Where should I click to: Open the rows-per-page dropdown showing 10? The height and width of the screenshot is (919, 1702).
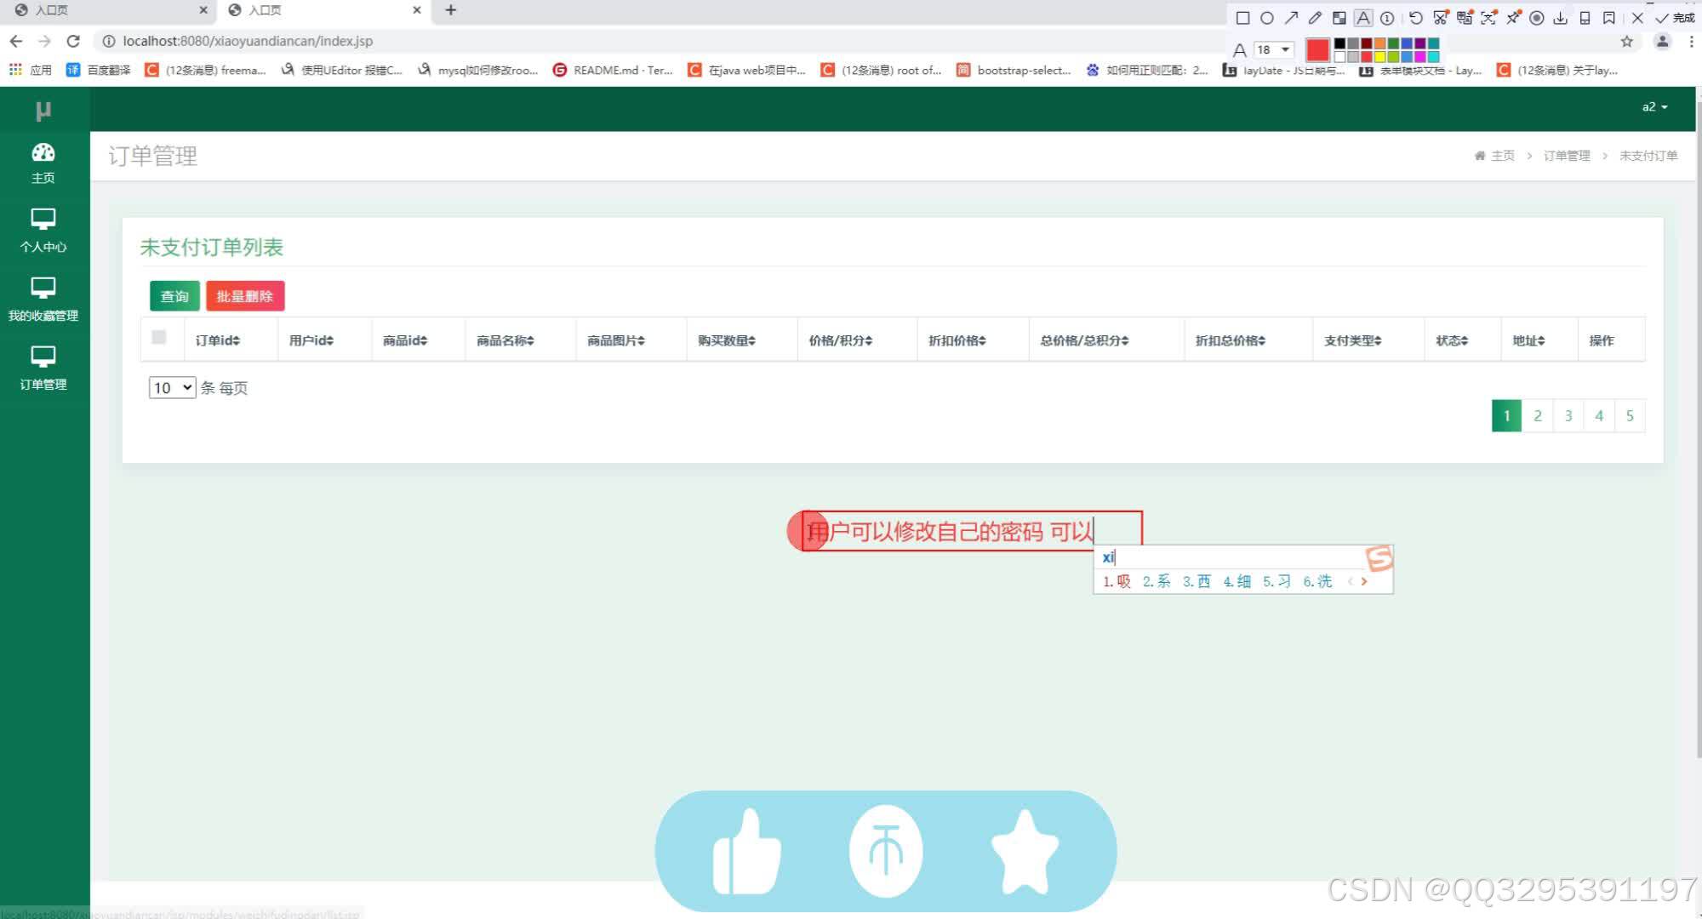pos(173,388)
